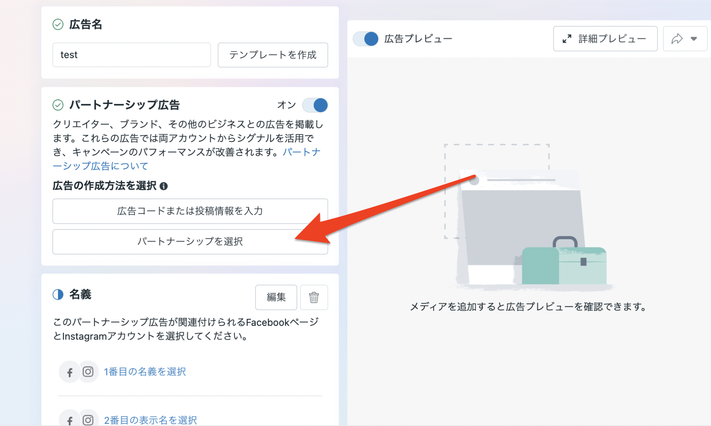Click the checkmark icon beside パートナーシップ広告 heading
The height and width of the screenshot is (426, 711).
(58, 105)
